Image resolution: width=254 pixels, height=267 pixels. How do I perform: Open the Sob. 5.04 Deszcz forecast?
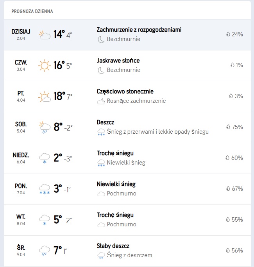click(106, 122)
